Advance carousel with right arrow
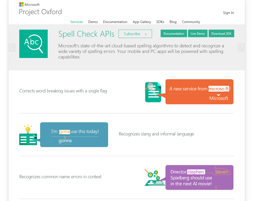The height and width of the screenshot is (201, 253). (241, 47)
